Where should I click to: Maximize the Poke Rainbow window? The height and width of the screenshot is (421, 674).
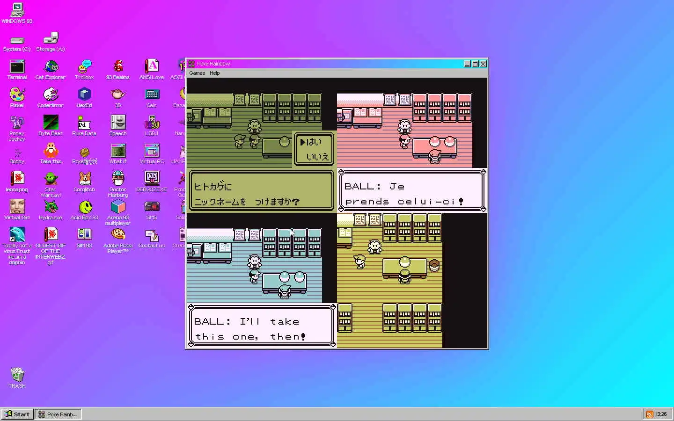point(475,64)
